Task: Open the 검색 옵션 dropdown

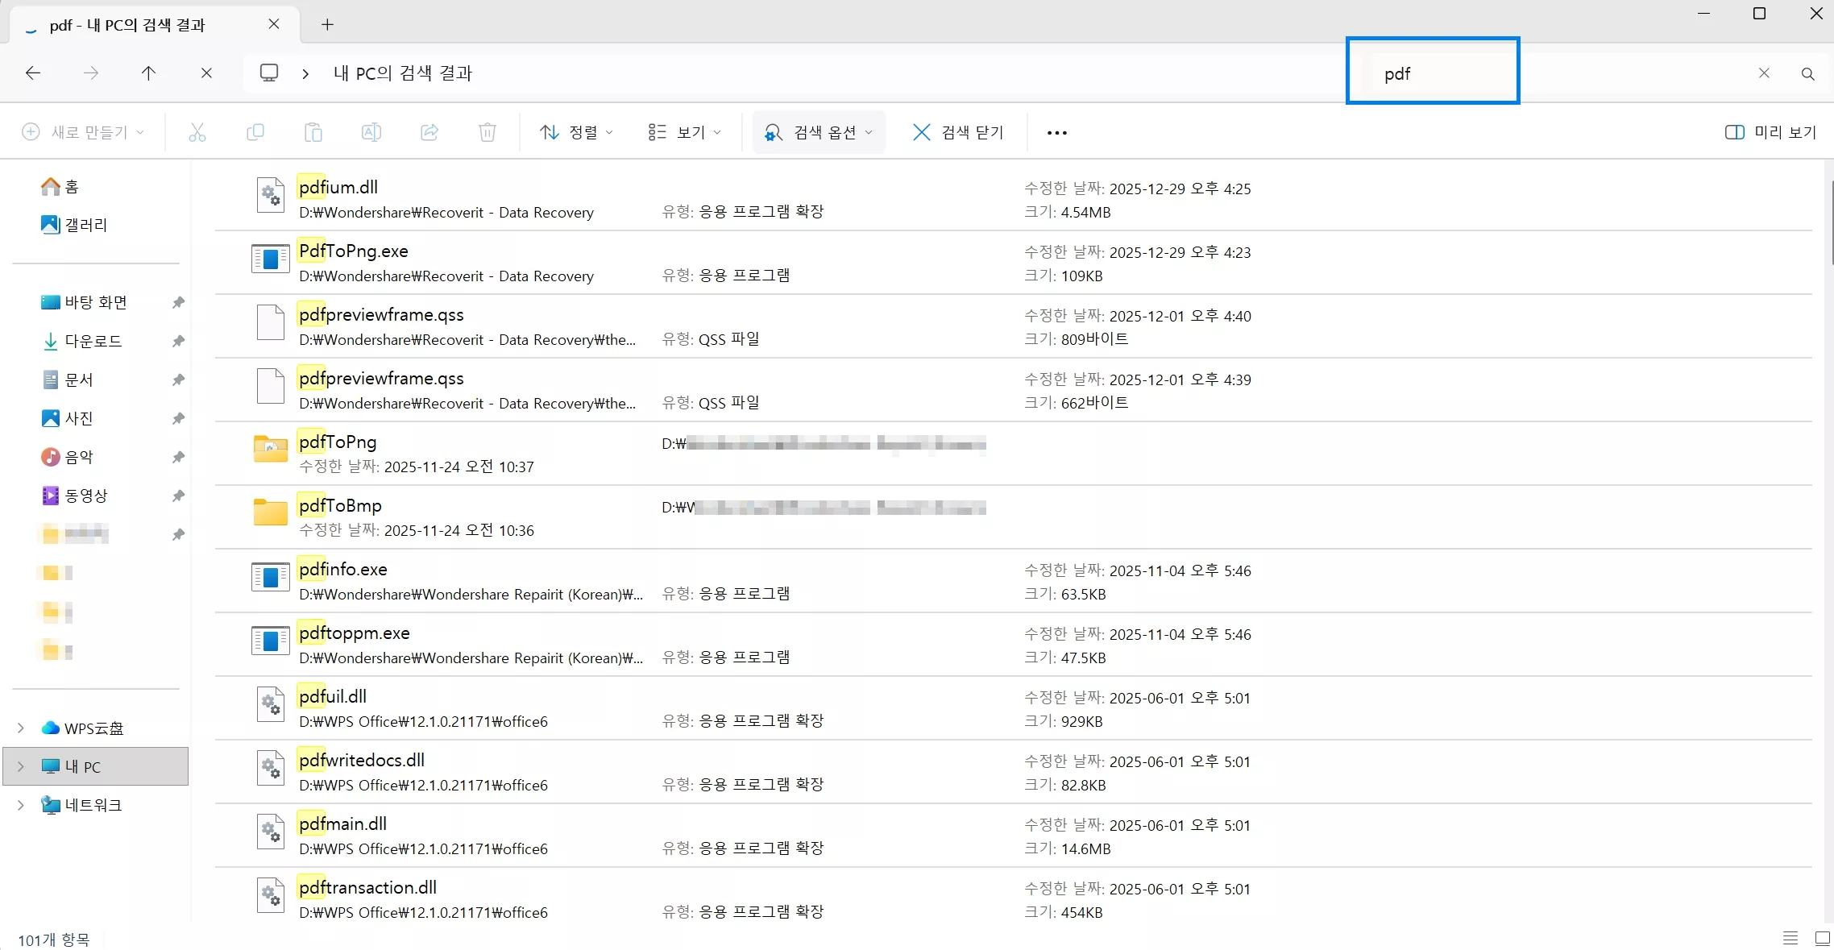Action: [818, 132]
